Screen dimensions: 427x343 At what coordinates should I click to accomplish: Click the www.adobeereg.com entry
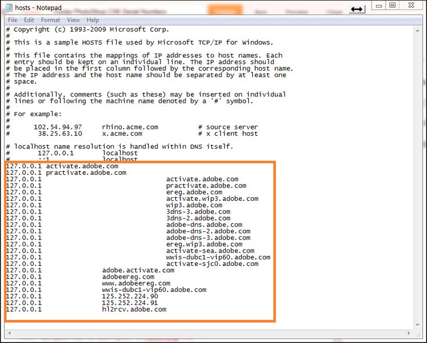pyautogui.click(x=136, y=283)
